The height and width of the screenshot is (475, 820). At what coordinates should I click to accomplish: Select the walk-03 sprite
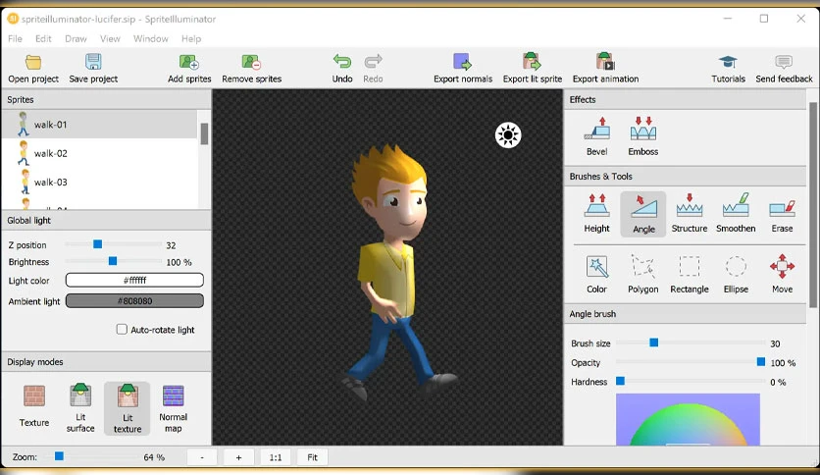click(99, 182)
